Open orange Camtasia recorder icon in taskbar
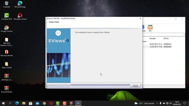The image size is (189, 106). [x=64, y=103]
